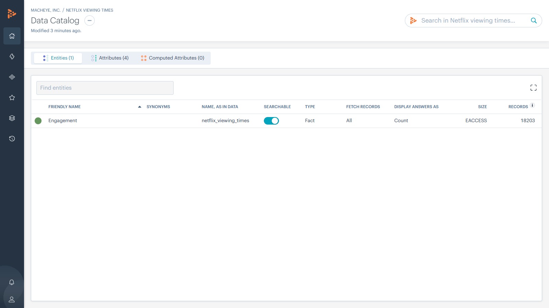Click the FRIENDLY NAME column header

(65, 107)
